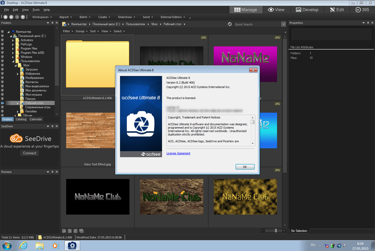Screen dimensions: 375x251
Task: Go to the home folder via house icon
Action: point(6,17)
